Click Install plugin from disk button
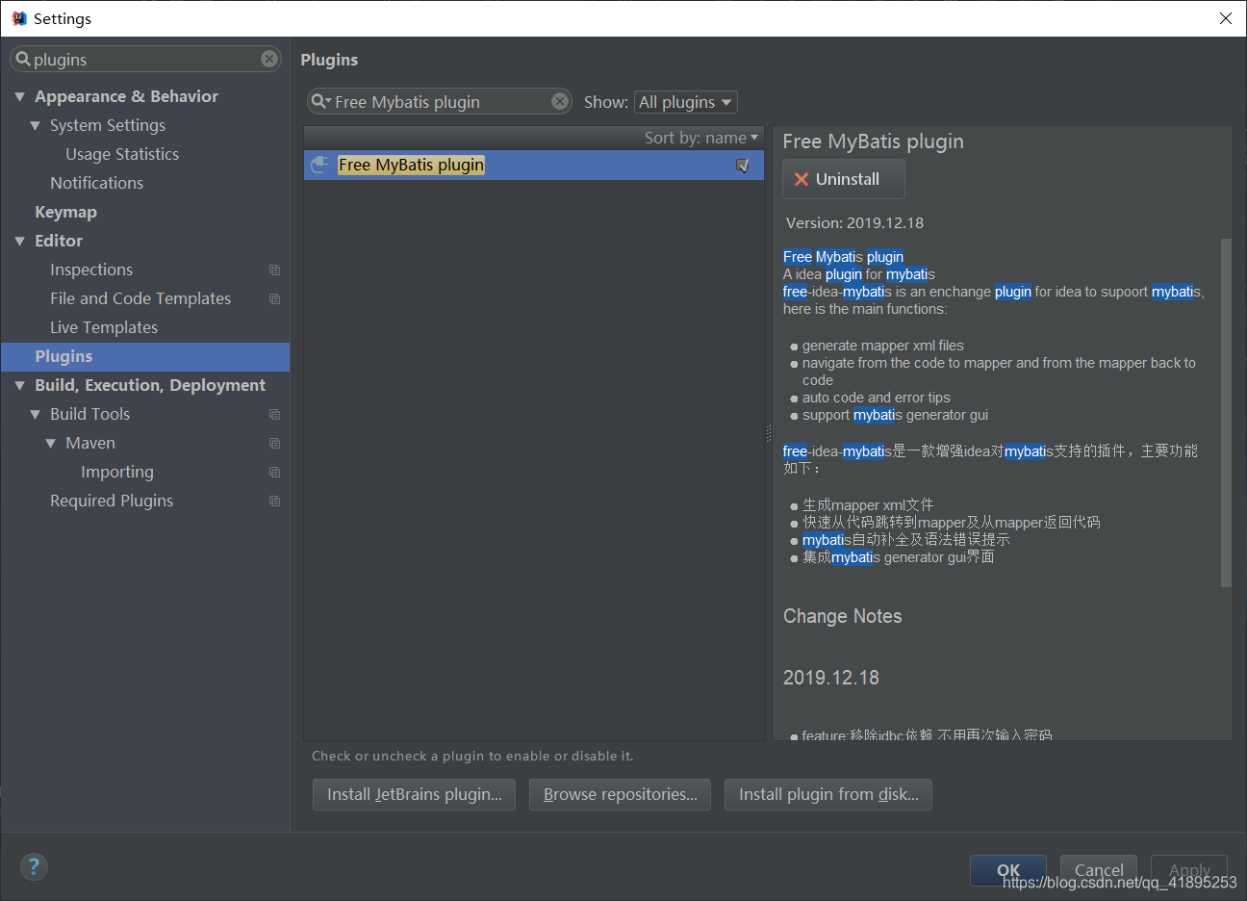 point(828,794)
